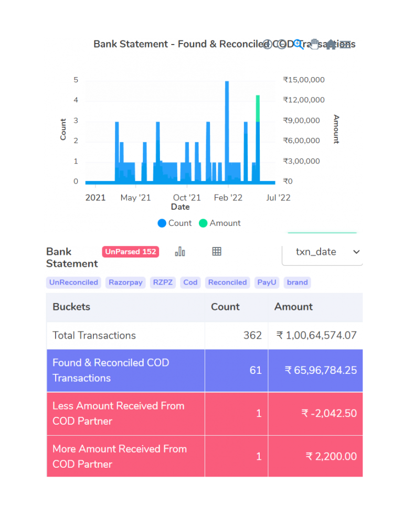This screenshot has width=403, height=517.
Task: Zoom in using the chart magnifier tool
Action: click(297, 44)
